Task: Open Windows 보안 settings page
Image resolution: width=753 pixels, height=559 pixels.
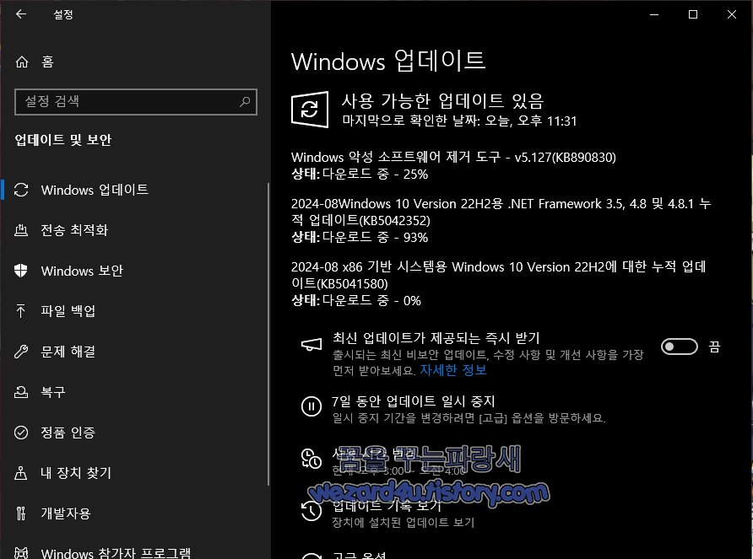Action: click(134, 271)
